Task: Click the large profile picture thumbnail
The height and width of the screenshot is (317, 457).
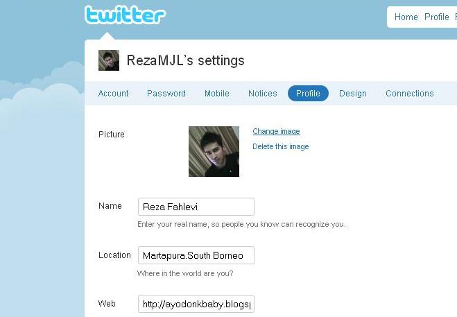Action: click(x=214, y=151)
